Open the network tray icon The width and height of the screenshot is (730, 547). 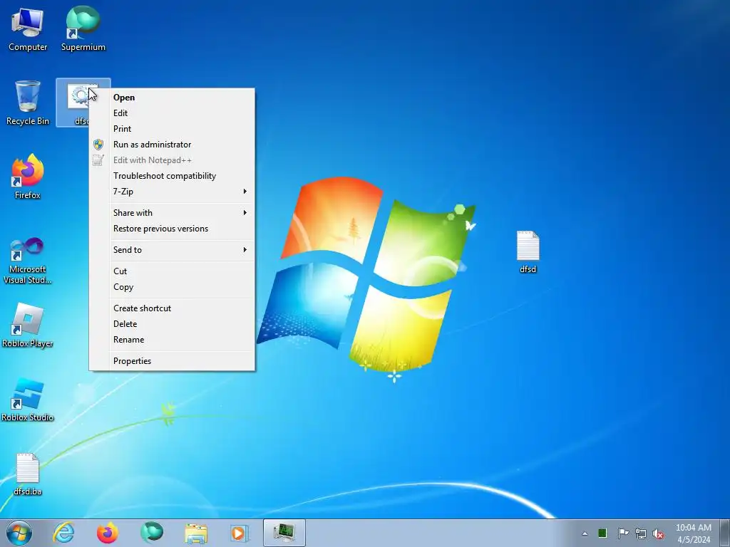click(641, 533)
